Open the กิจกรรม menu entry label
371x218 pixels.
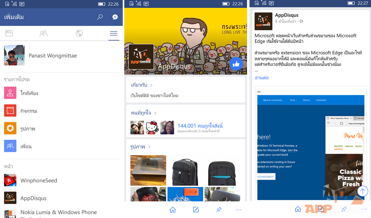tap(29, 111)
